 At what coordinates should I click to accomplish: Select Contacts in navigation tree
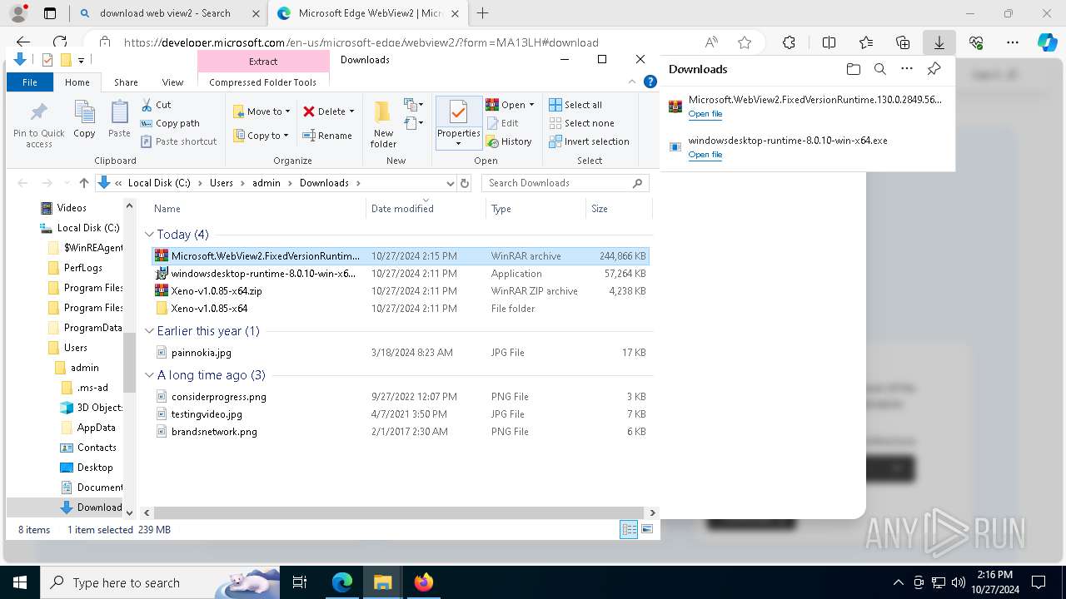97,448
